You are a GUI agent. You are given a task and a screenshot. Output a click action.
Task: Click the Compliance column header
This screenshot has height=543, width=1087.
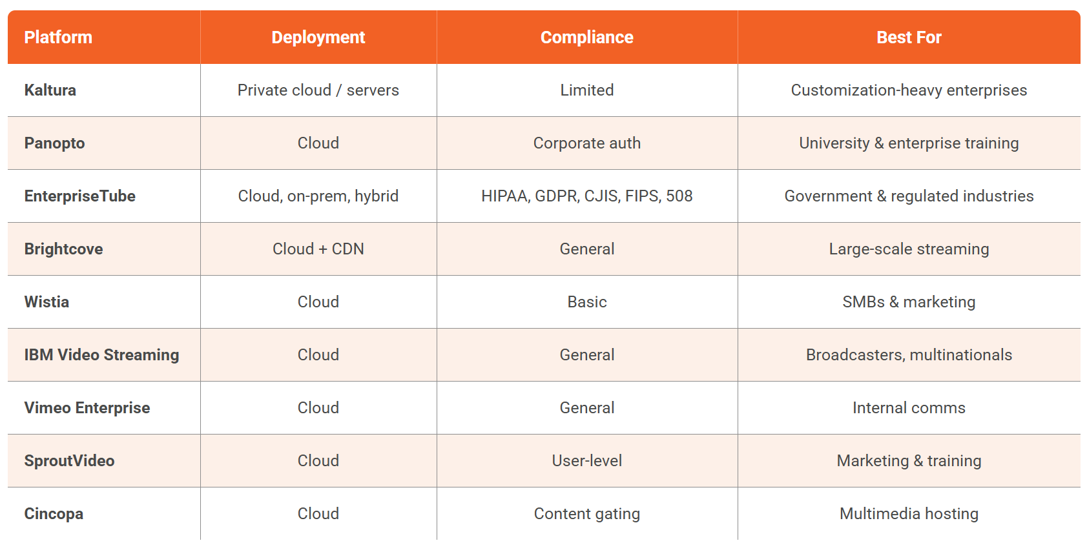[587, 37]
